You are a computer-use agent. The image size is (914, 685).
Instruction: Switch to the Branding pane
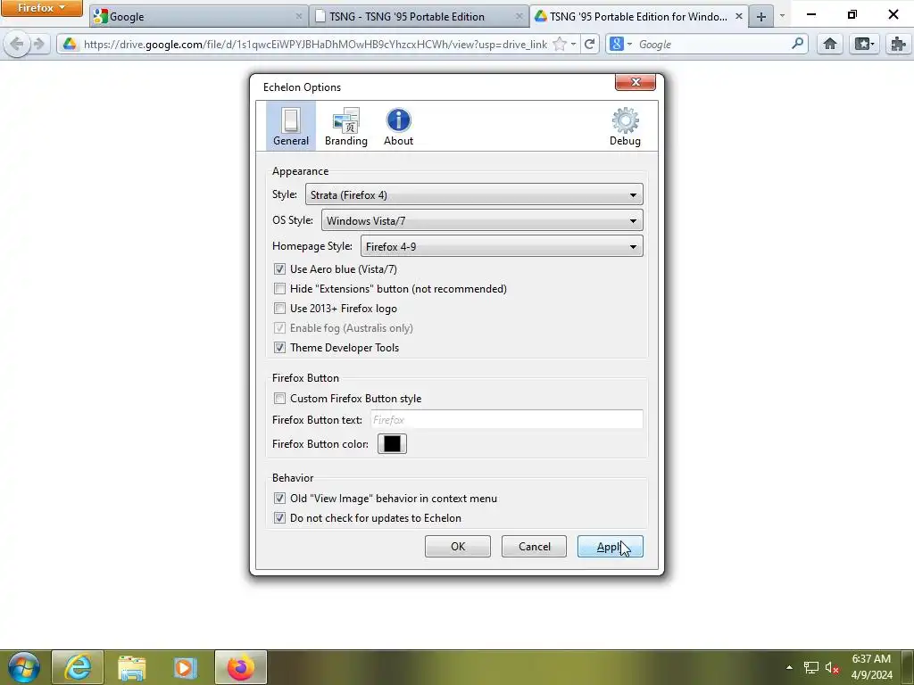point(345,126)
